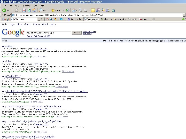Click the blue chat bubble toolbar icon
Image resolution: width=186 pixels, height=139 pixels.
(x=61, y=19)
